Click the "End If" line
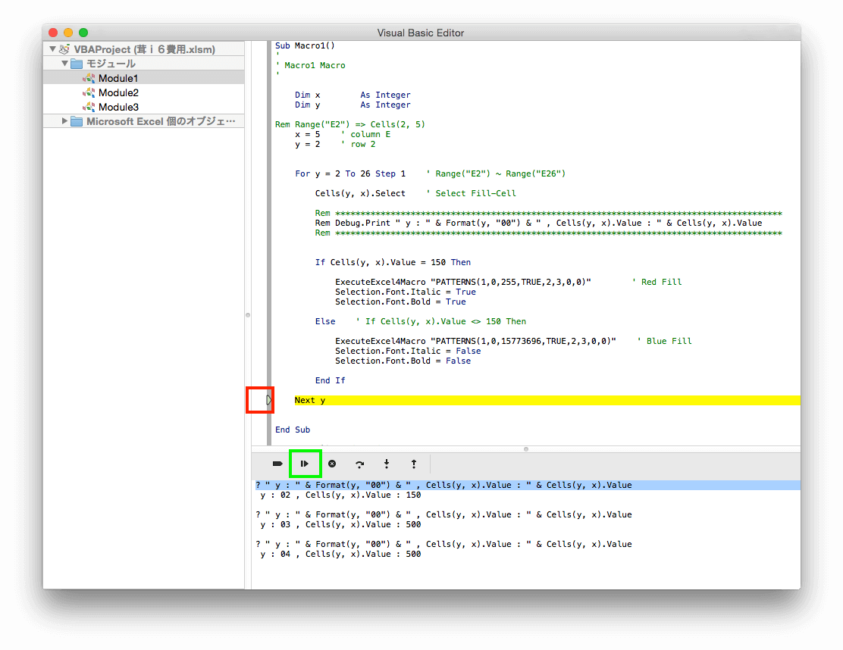 330,380
